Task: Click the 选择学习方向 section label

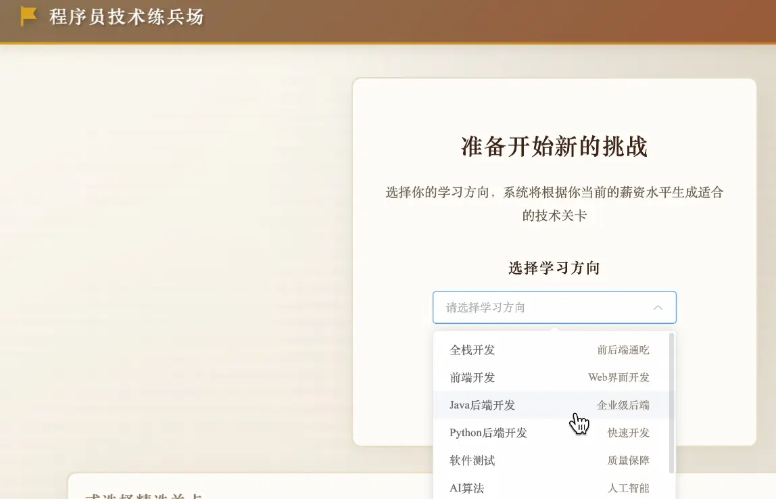Action: (554, 268)
